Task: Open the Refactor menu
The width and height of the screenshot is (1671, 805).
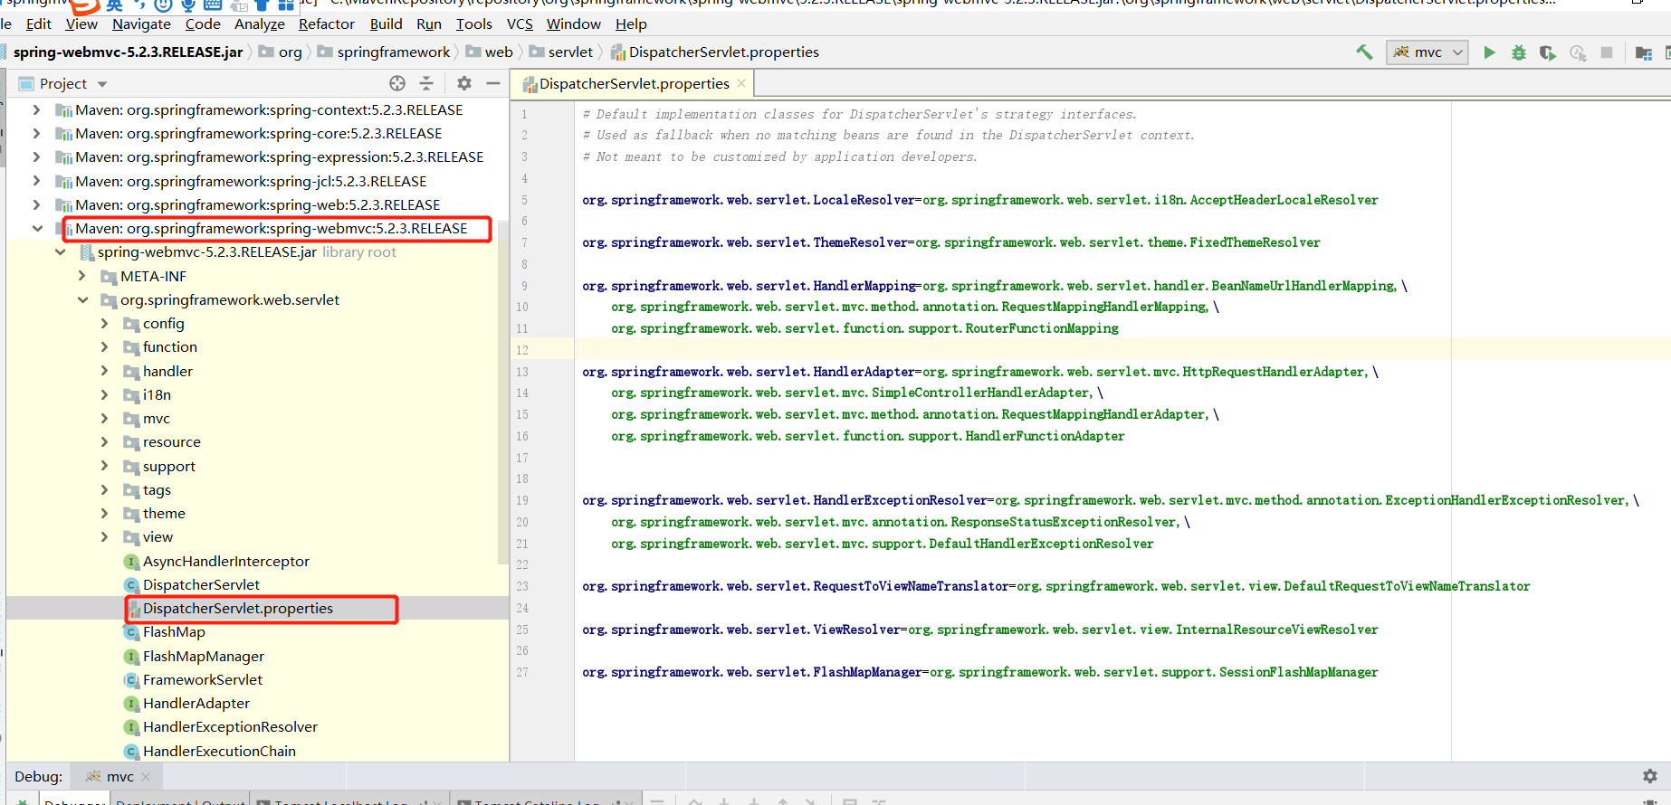Action: pos(326,24)
